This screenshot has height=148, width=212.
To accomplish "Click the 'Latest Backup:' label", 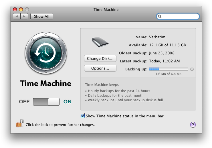I will [134, 61].
